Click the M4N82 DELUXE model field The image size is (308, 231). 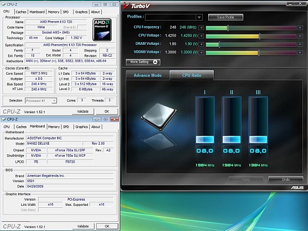[x=53, y=144]
